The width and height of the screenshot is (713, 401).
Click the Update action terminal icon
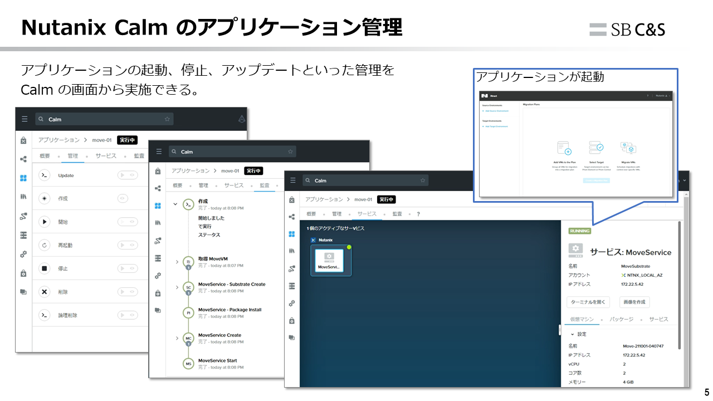[45, 175]
